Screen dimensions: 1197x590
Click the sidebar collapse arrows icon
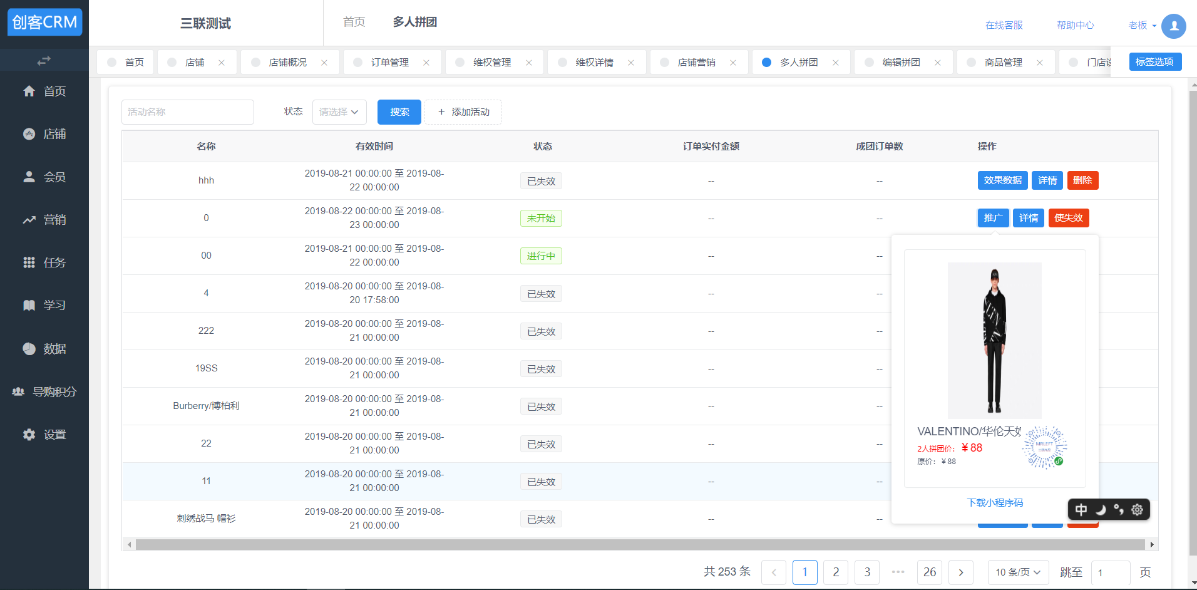44,61
